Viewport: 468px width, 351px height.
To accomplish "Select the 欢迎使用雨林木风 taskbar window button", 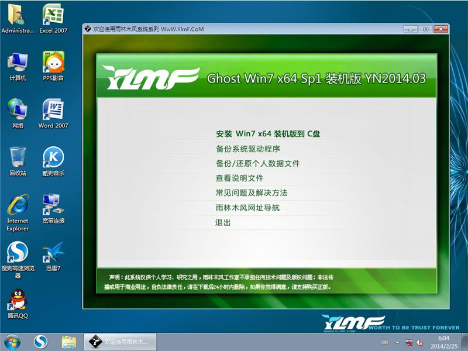I will pyautogui.click(x=120, y=342).
